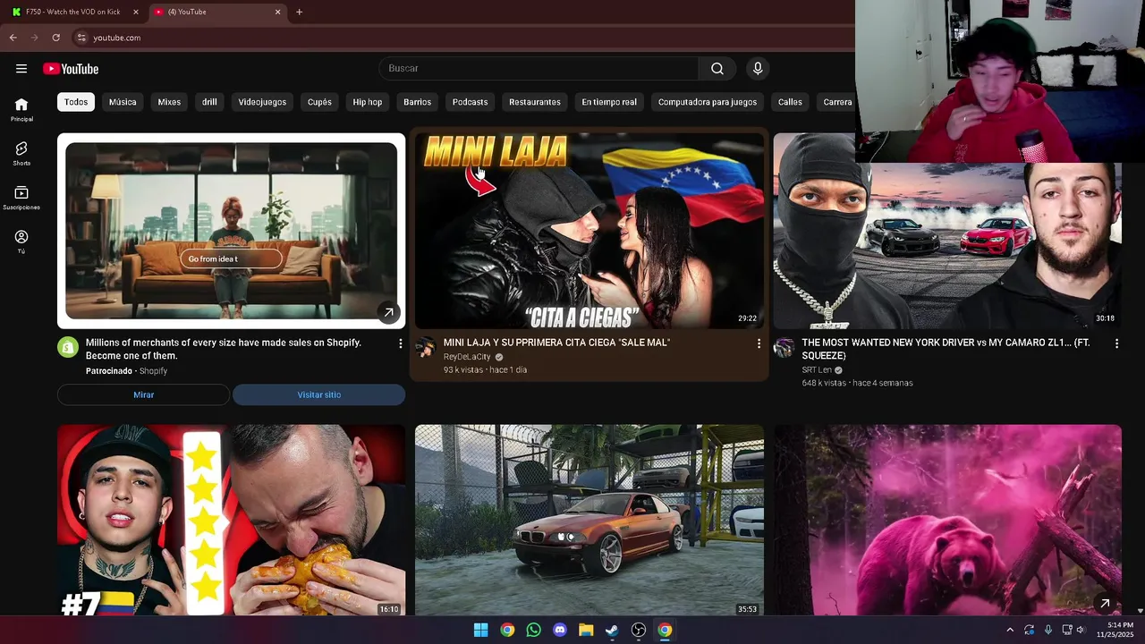Click the search magnifier button

click(x=717, y=69)
